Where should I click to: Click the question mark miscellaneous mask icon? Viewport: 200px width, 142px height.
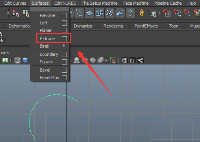pyautogui.click(x=130, y=13)
